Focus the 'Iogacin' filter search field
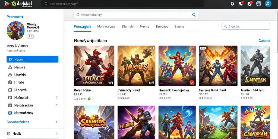 246,26
